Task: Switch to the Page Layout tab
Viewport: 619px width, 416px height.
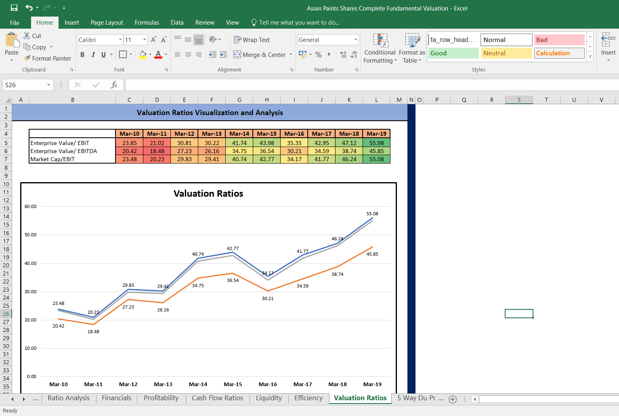Action: click(x=107, y=23)
